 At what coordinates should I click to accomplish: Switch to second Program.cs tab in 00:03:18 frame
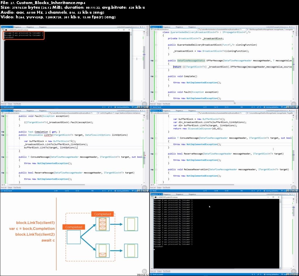click(x=167, y=27)
